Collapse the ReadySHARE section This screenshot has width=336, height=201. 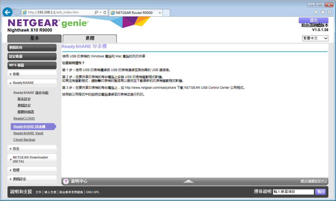coord(32,83)
